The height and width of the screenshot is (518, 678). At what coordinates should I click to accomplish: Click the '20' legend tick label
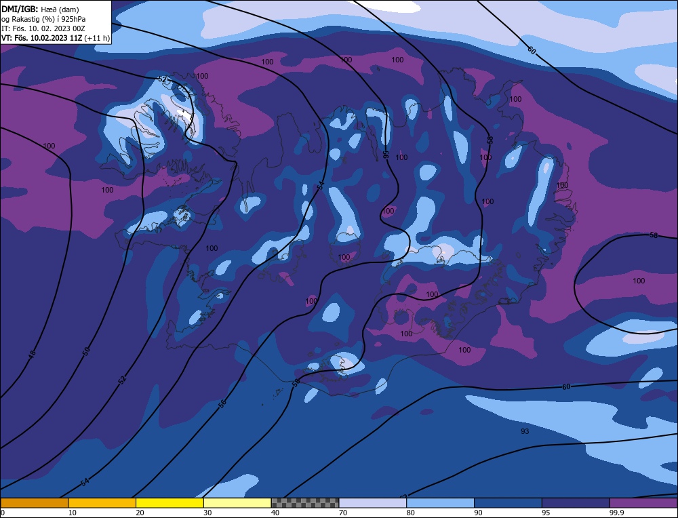(x=140, y=513)
